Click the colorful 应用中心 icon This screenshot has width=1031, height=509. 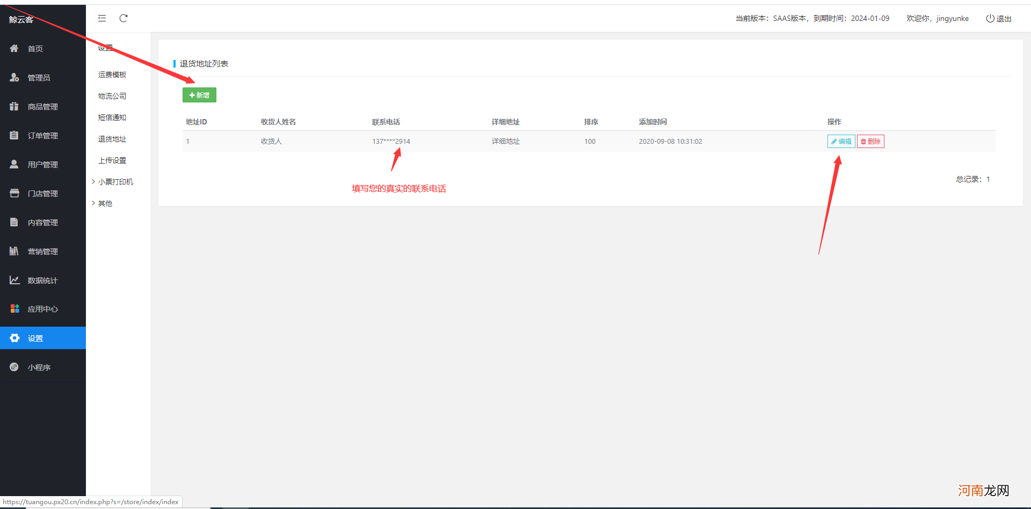click(14, 309)
